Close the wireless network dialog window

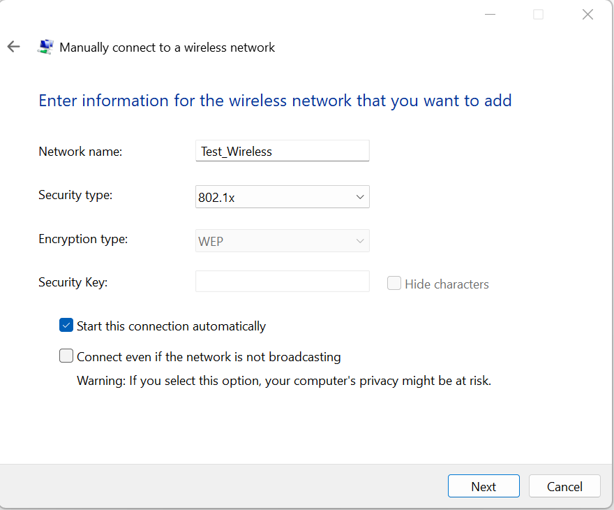click(587, 15)
